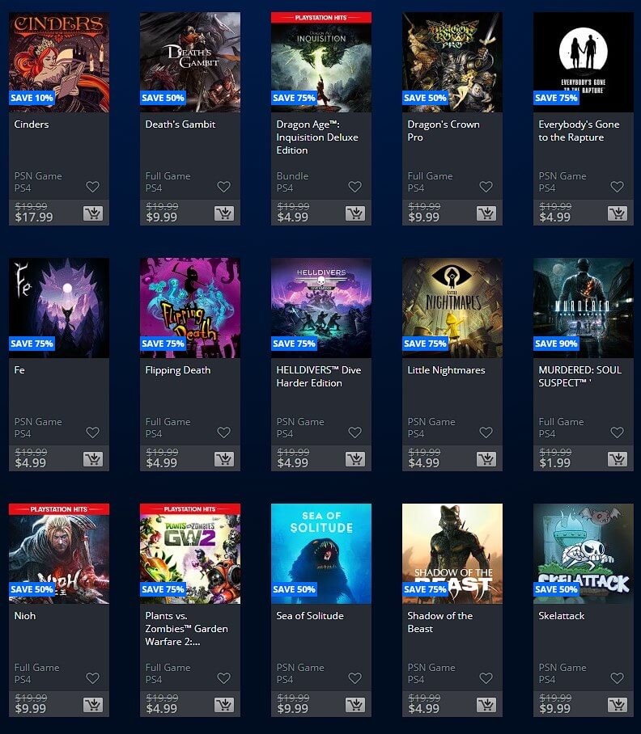Image resolution: width=641 pixels, height=734 pixels.
Task: Open the Skelattack game cover image
Action: 584,554
